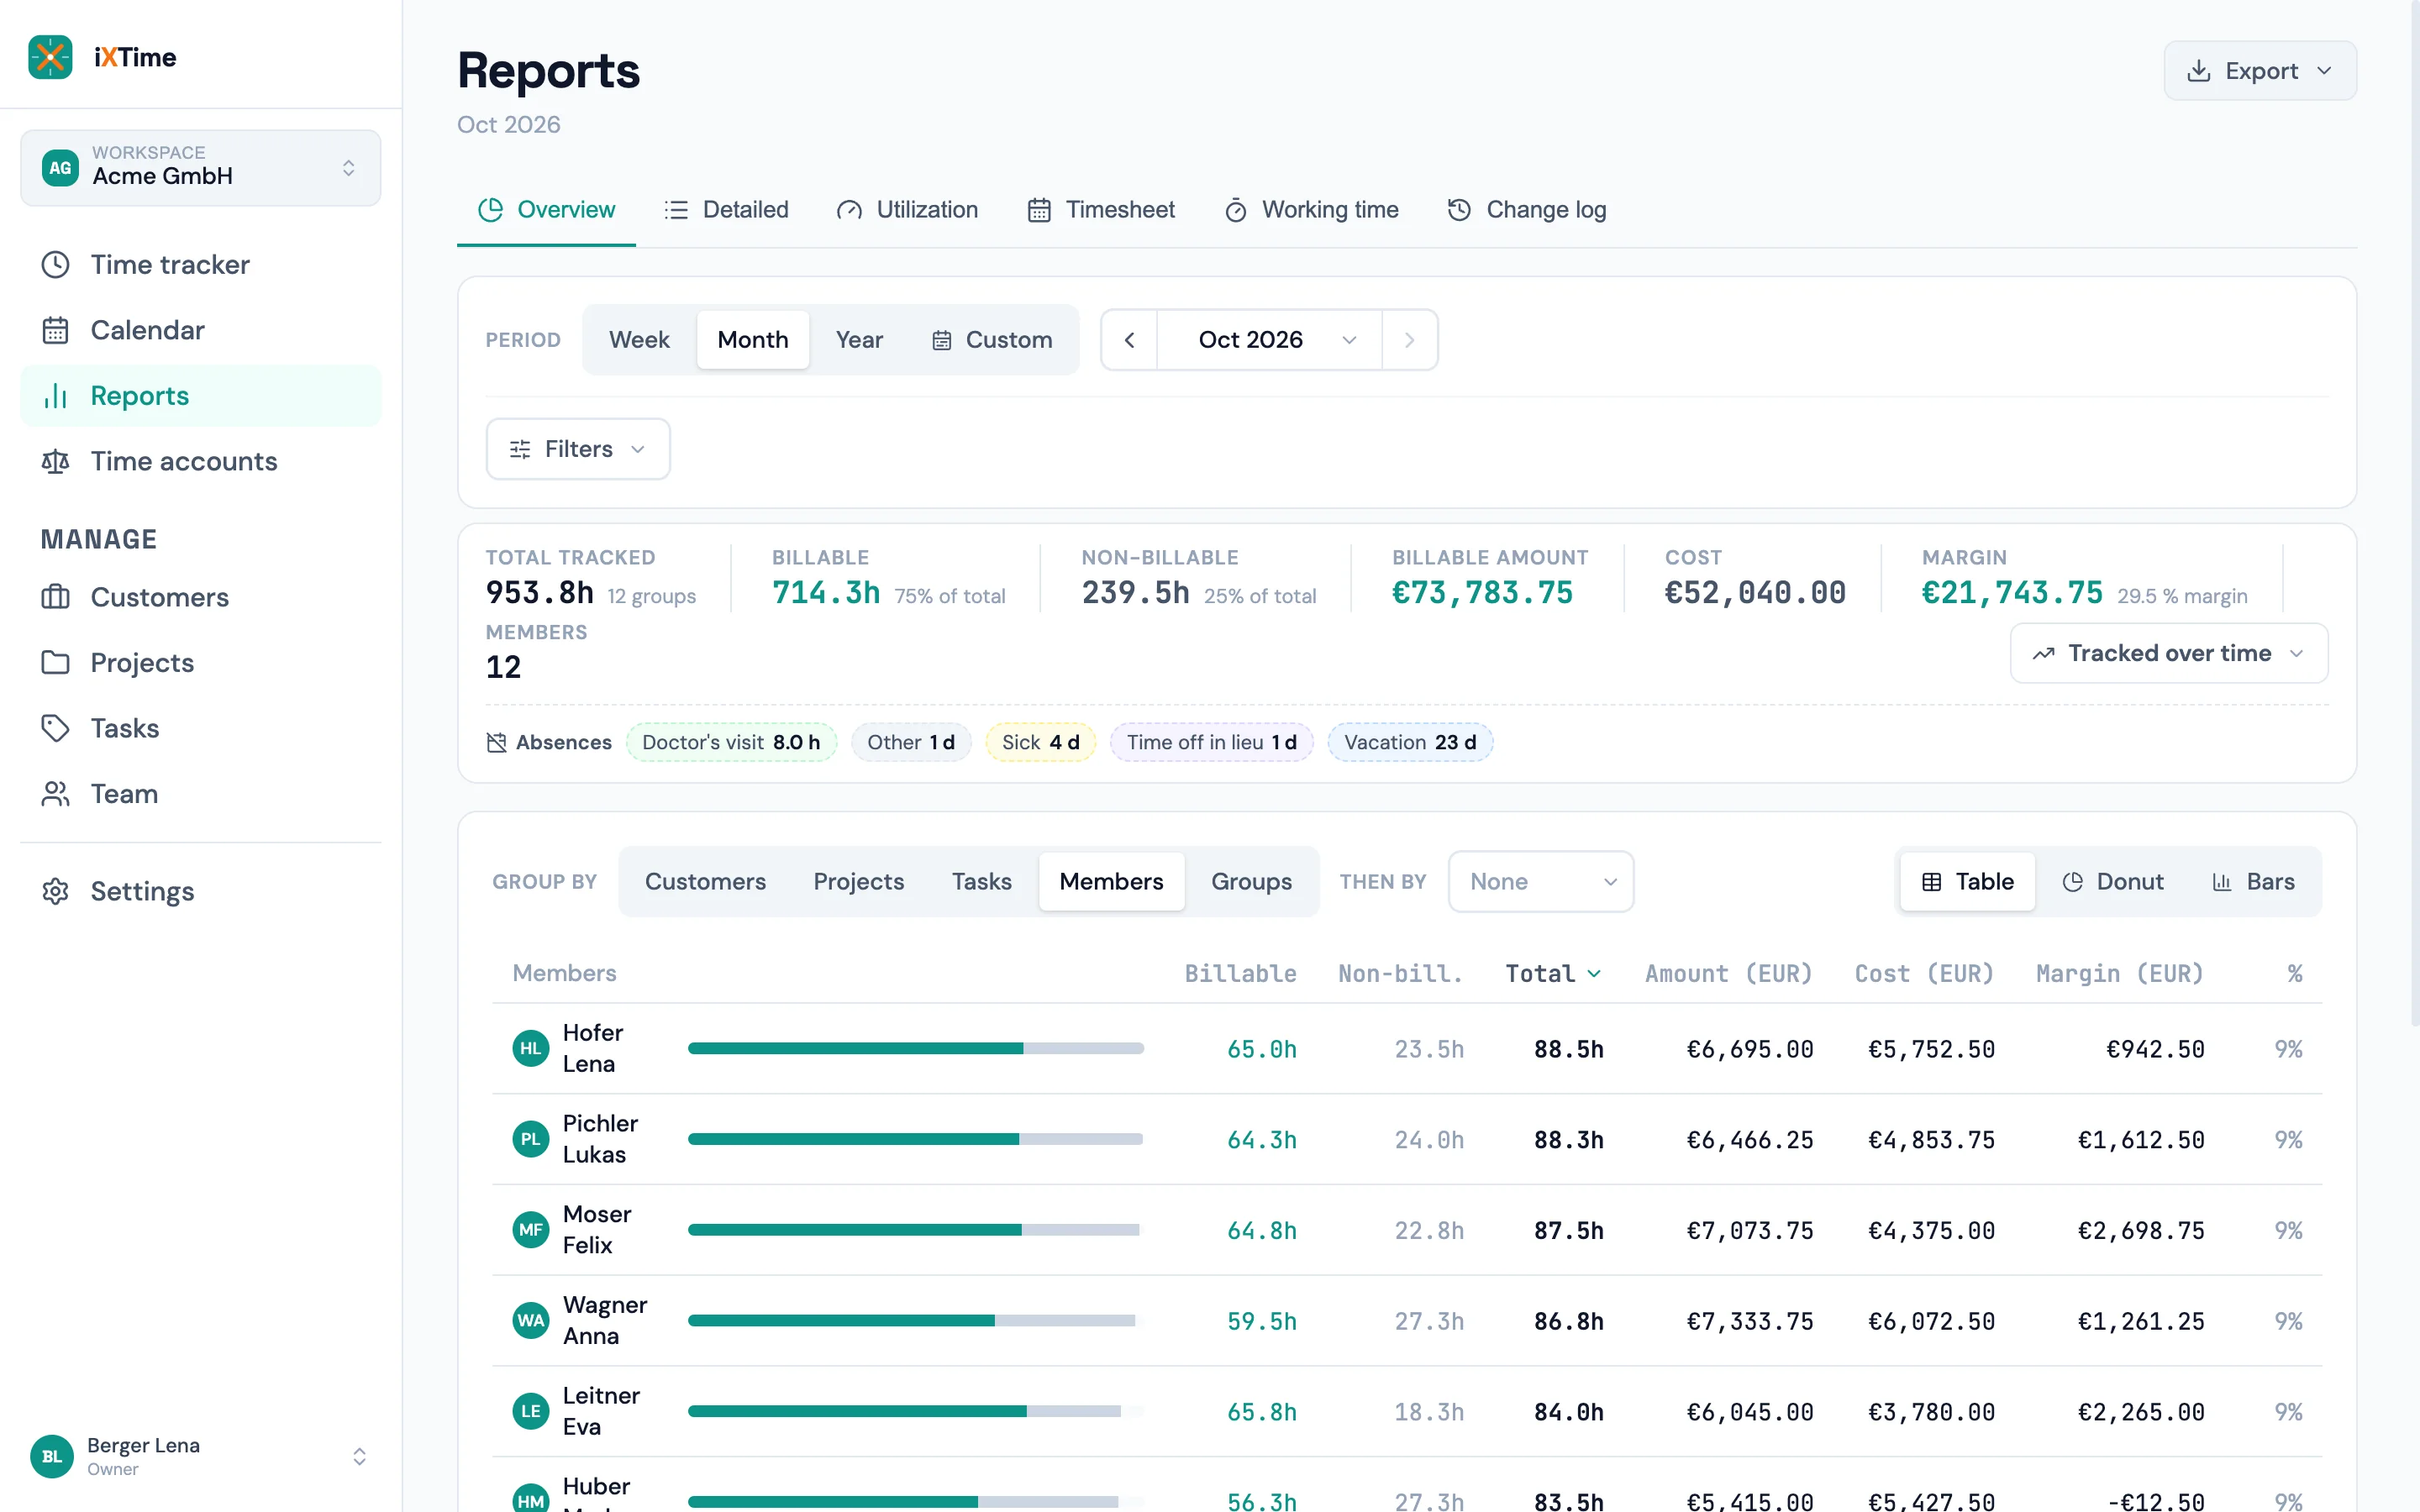Open the Change log tab
The height and width of the screenshot is (1512, 2420).
click(1526, 210)
